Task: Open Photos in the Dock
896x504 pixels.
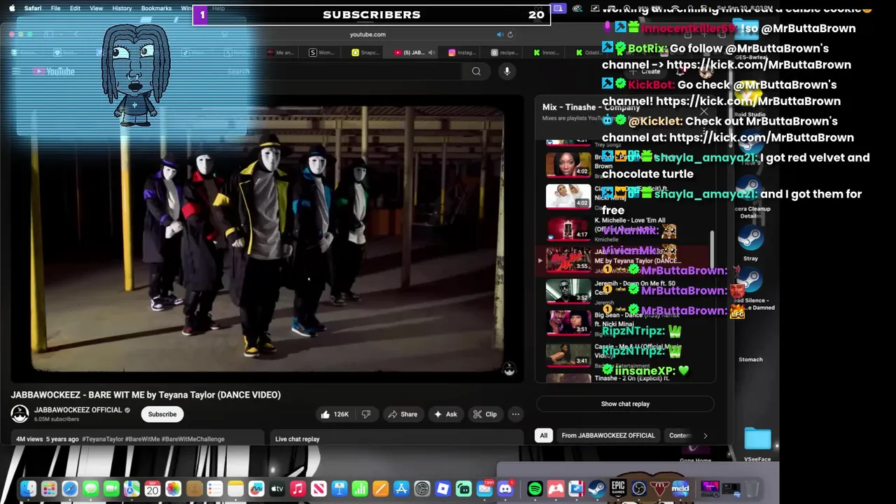Action: (x=173, y=489)
